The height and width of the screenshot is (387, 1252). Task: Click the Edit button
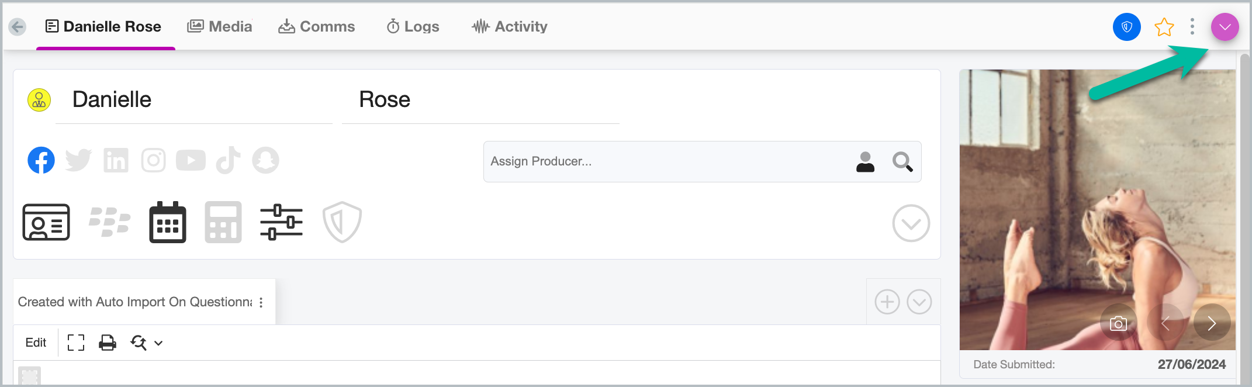(x=36, y=343)
